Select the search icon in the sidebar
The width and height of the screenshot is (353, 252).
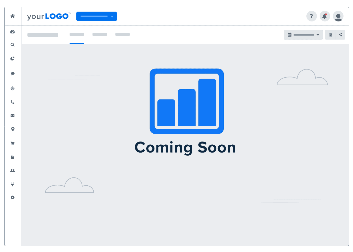tap(12, 45)
